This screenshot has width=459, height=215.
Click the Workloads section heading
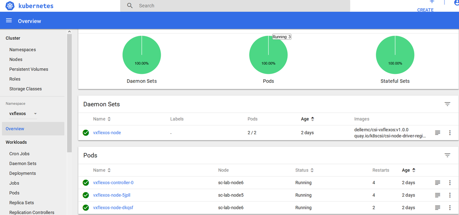point(16,142)
